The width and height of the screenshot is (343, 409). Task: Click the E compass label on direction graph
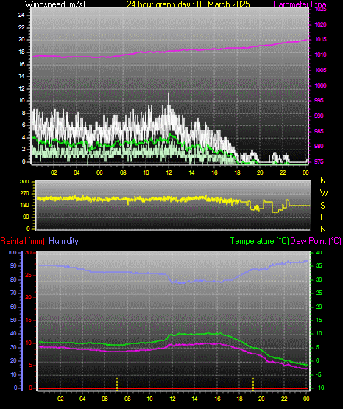tap(322, 217)
